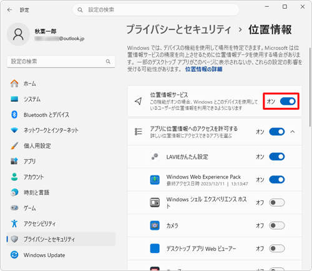The image size is (312, 271).
Task: Click the アカウント person icon
Action: [x=14, y=177]
